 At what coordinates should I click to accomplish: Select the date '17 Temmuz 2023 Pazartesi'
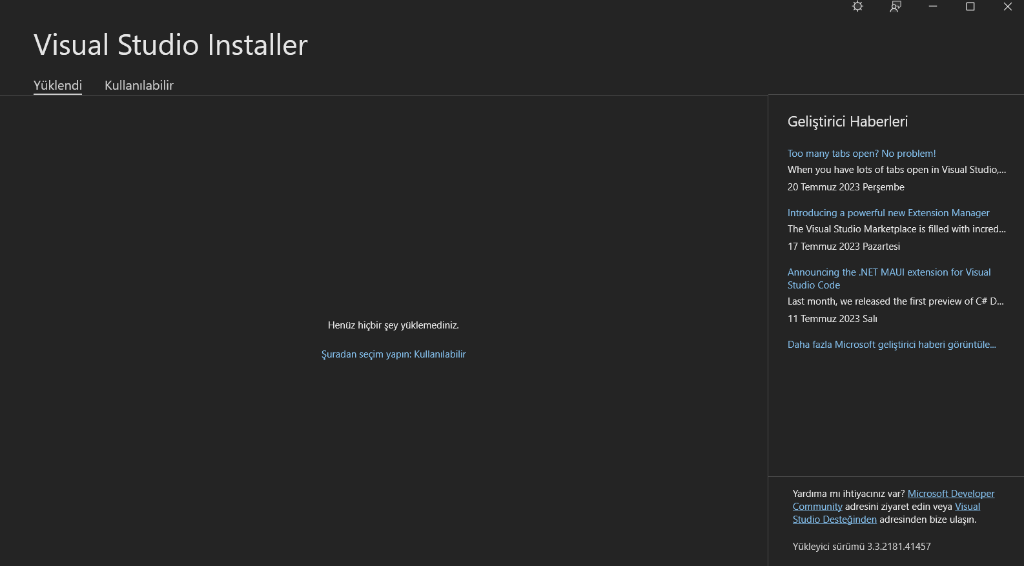[844, 247]
